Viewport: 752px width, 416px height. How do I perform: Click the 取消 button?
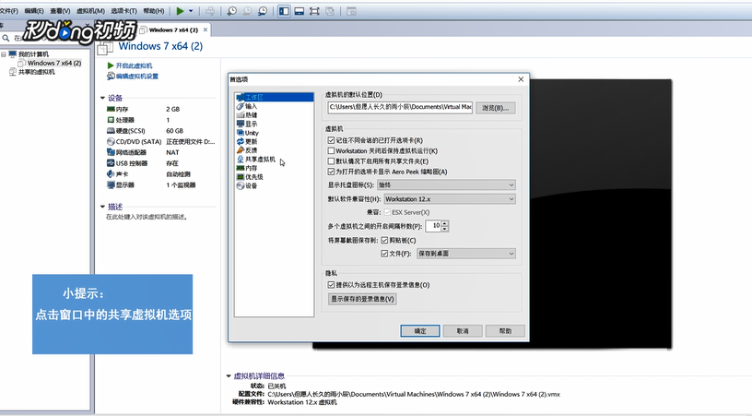[463, 330]
